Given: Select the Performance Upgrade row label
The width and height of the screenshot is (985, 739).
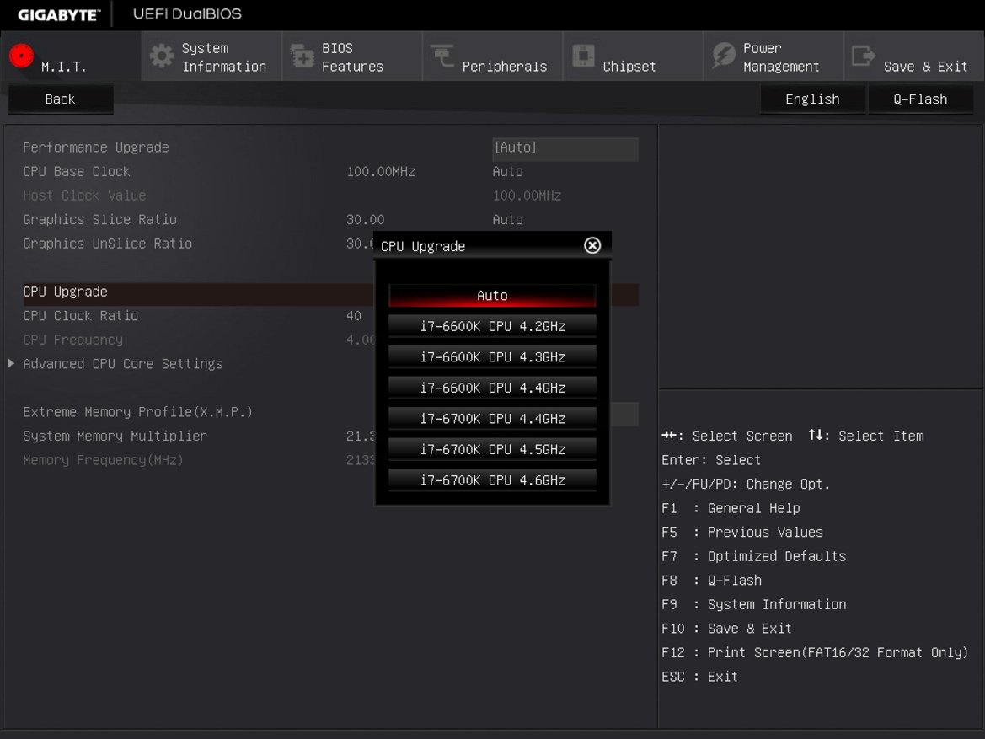Looking at the screenshot, I should click(x=96, y=147).
